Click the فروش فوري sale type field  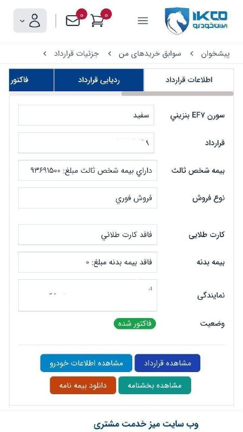pos(87,198)
